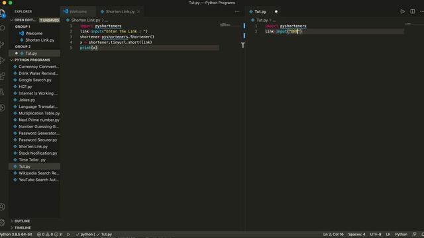This screenshot has height=238, width=424.
Task: Click Shorten Link.py breadcrumb in left editor
Action: point(85,20)
